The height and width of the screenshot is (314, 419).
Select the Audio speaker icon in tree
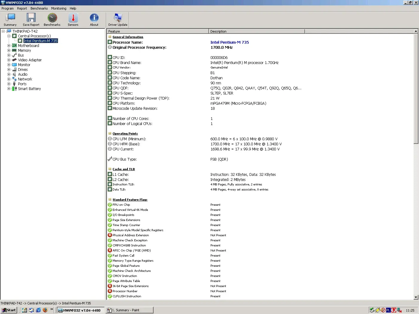pos(14,74)
